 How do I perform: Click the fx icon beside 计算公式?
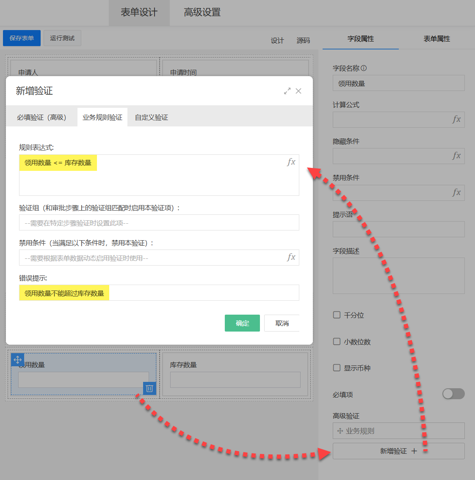(456, 120)
